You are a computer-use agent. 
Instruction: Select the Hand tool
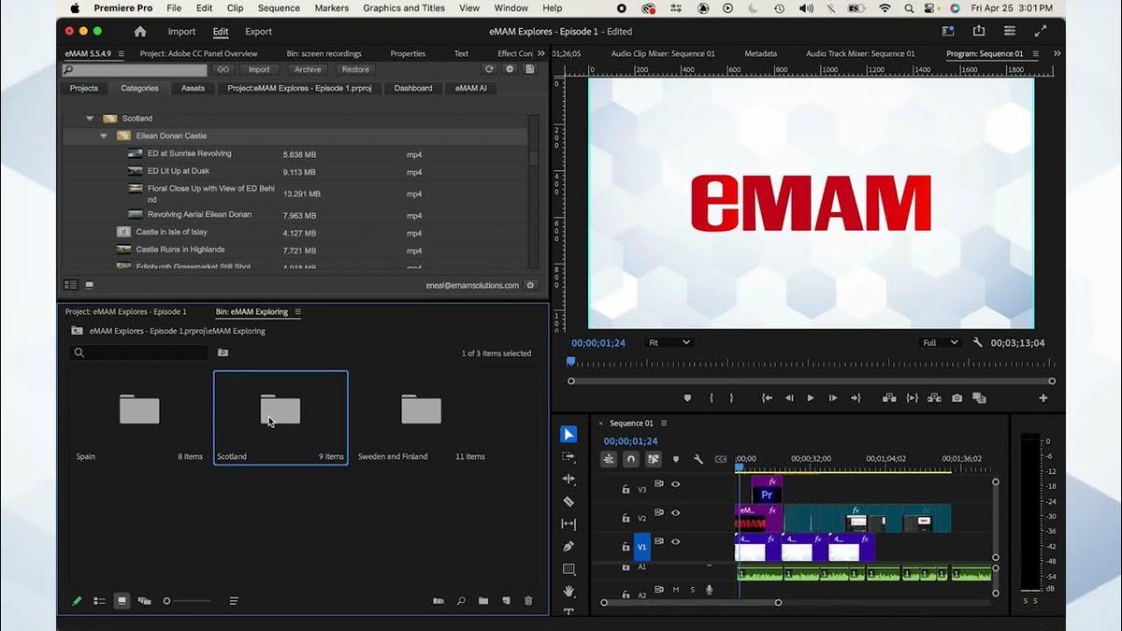tap(568, 591)
